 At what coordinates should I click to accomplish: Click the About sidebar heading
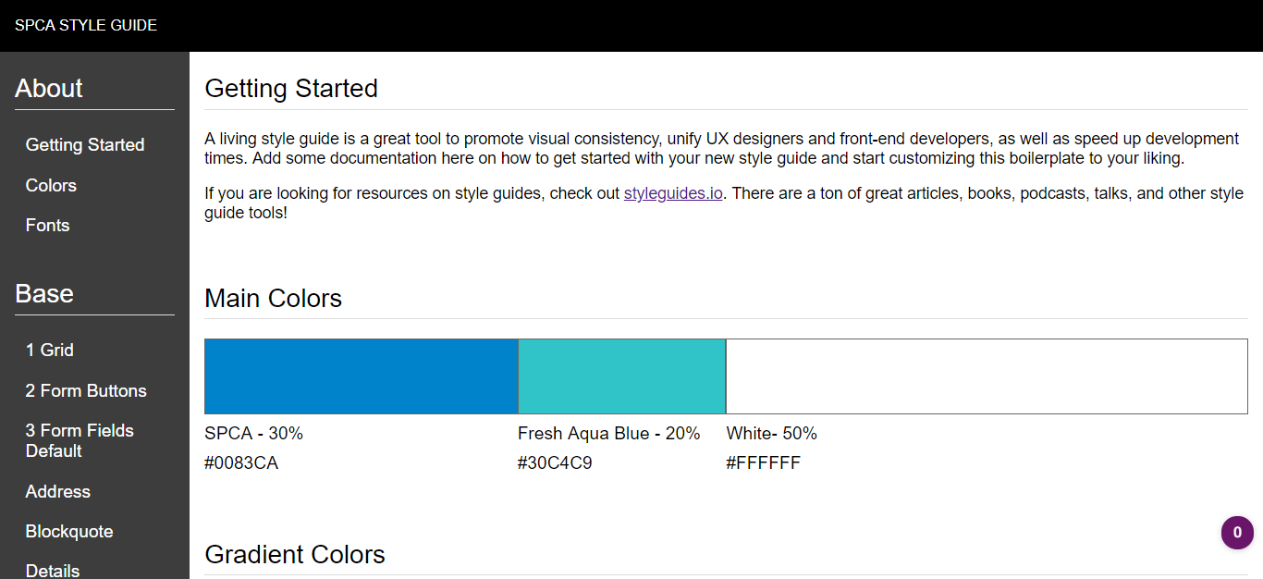pos(49,89)
